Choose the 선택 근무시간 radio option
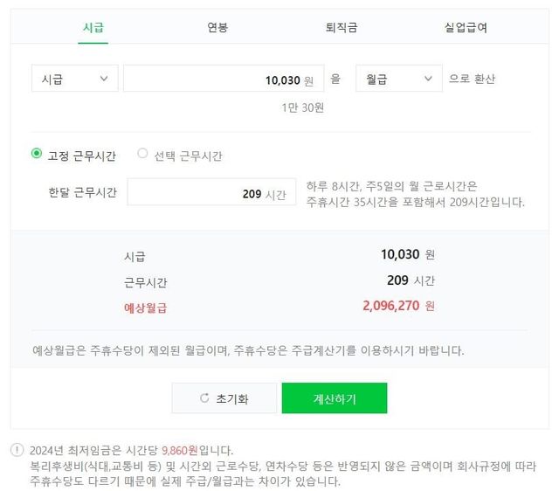Image resolution: width=559 pixels, height=491 pixels. [x=143, y=155]
